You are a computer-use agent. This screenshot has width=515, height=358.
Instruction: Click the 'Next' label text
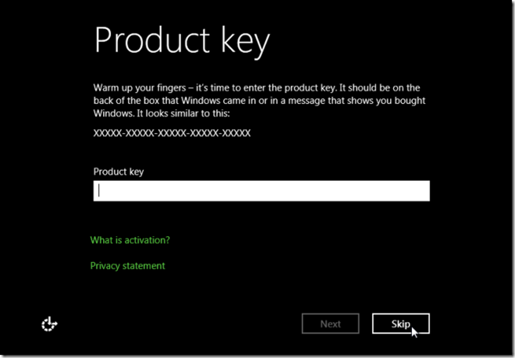point(330,324)
